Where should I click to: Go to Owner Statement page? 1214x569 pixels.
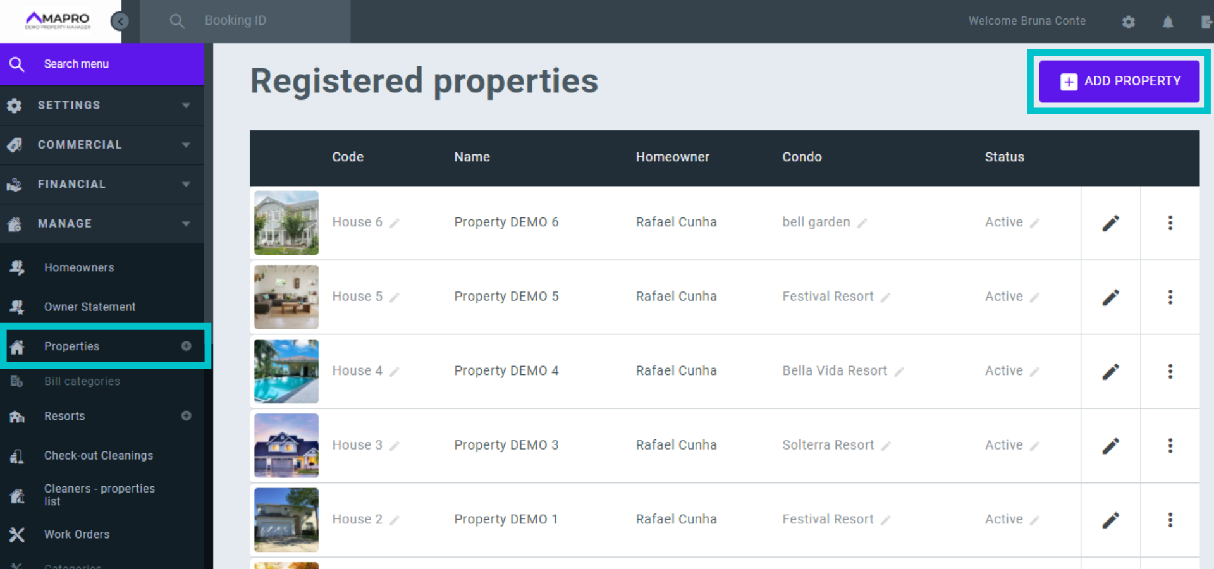click(x=90, y=307)
